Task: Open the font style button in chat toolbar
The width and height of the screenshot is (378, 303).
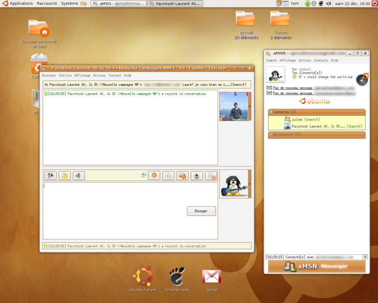Action: [50, 175]
